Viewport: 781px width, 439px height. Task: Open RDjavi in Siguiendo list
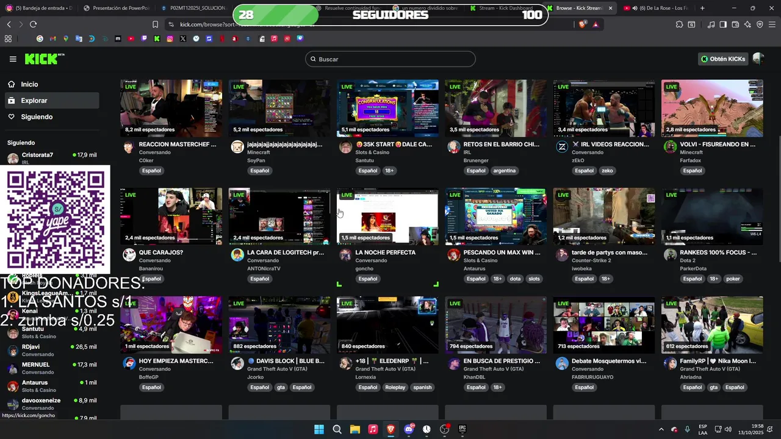coord(52,350)
